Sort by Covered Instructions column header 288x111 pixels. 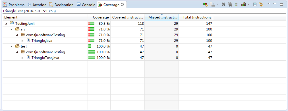(127, 17)
